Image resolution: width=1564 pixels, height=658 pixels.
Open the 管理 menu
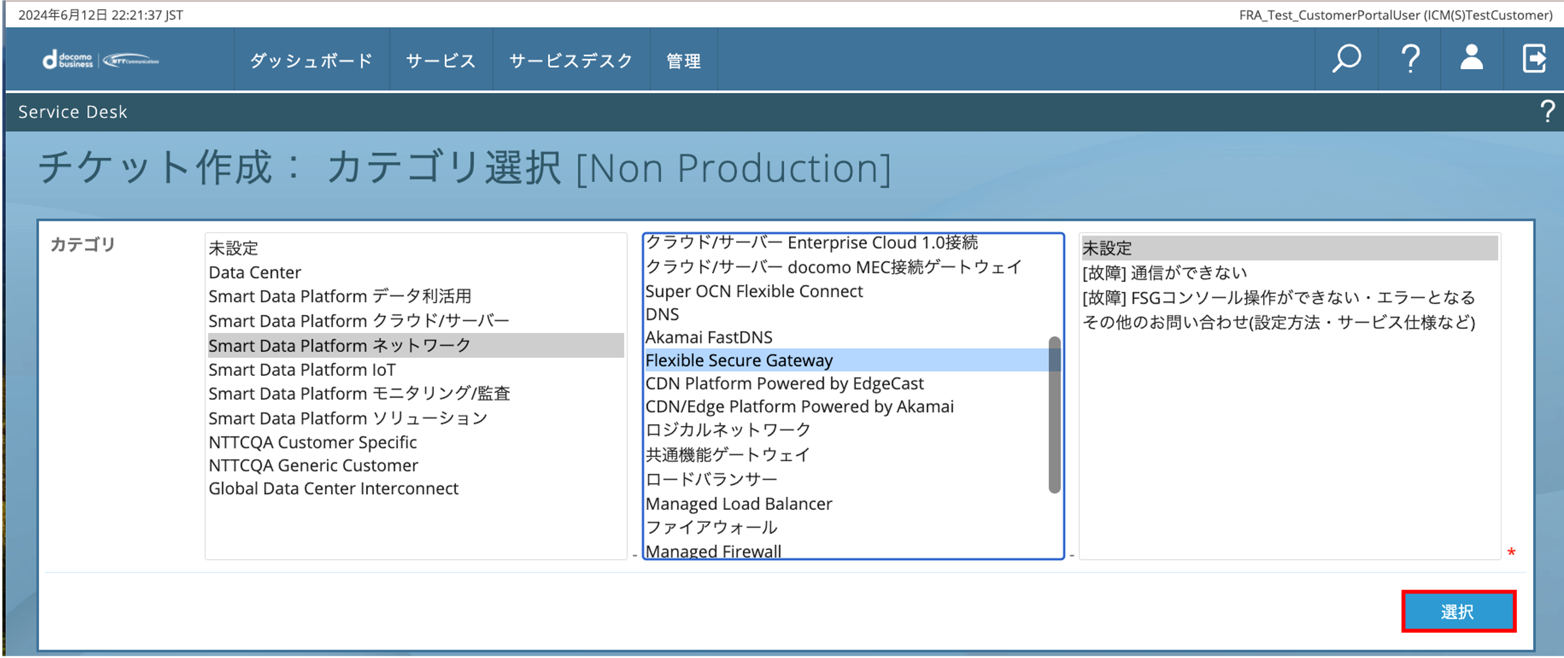pos(684,60)
